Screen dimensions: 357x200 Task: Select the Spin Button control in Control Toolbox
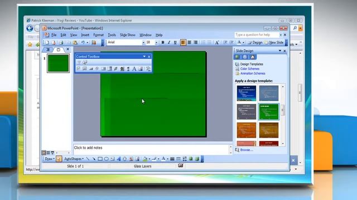pos(122,69)
